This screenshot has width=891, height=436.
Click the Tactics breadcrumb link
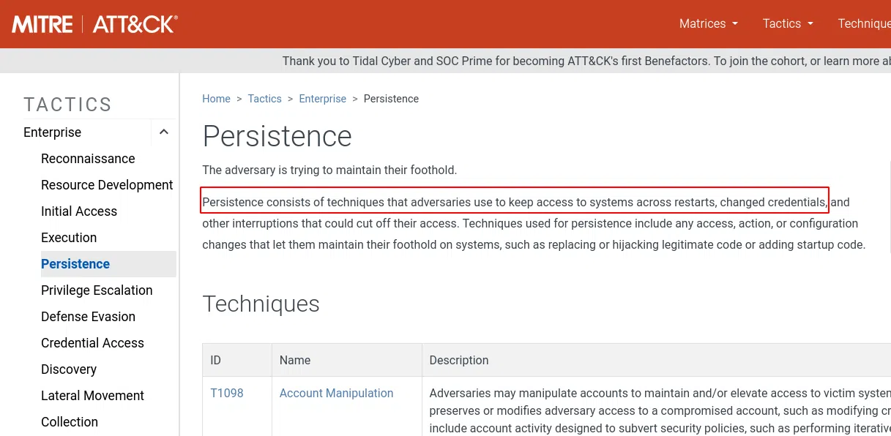264,99
